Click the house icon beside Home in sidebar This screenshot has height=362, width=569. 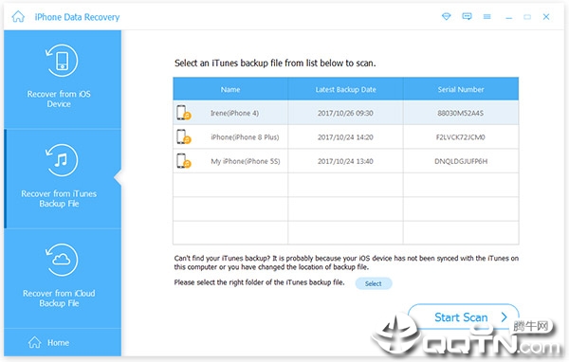tap(35, 342)
